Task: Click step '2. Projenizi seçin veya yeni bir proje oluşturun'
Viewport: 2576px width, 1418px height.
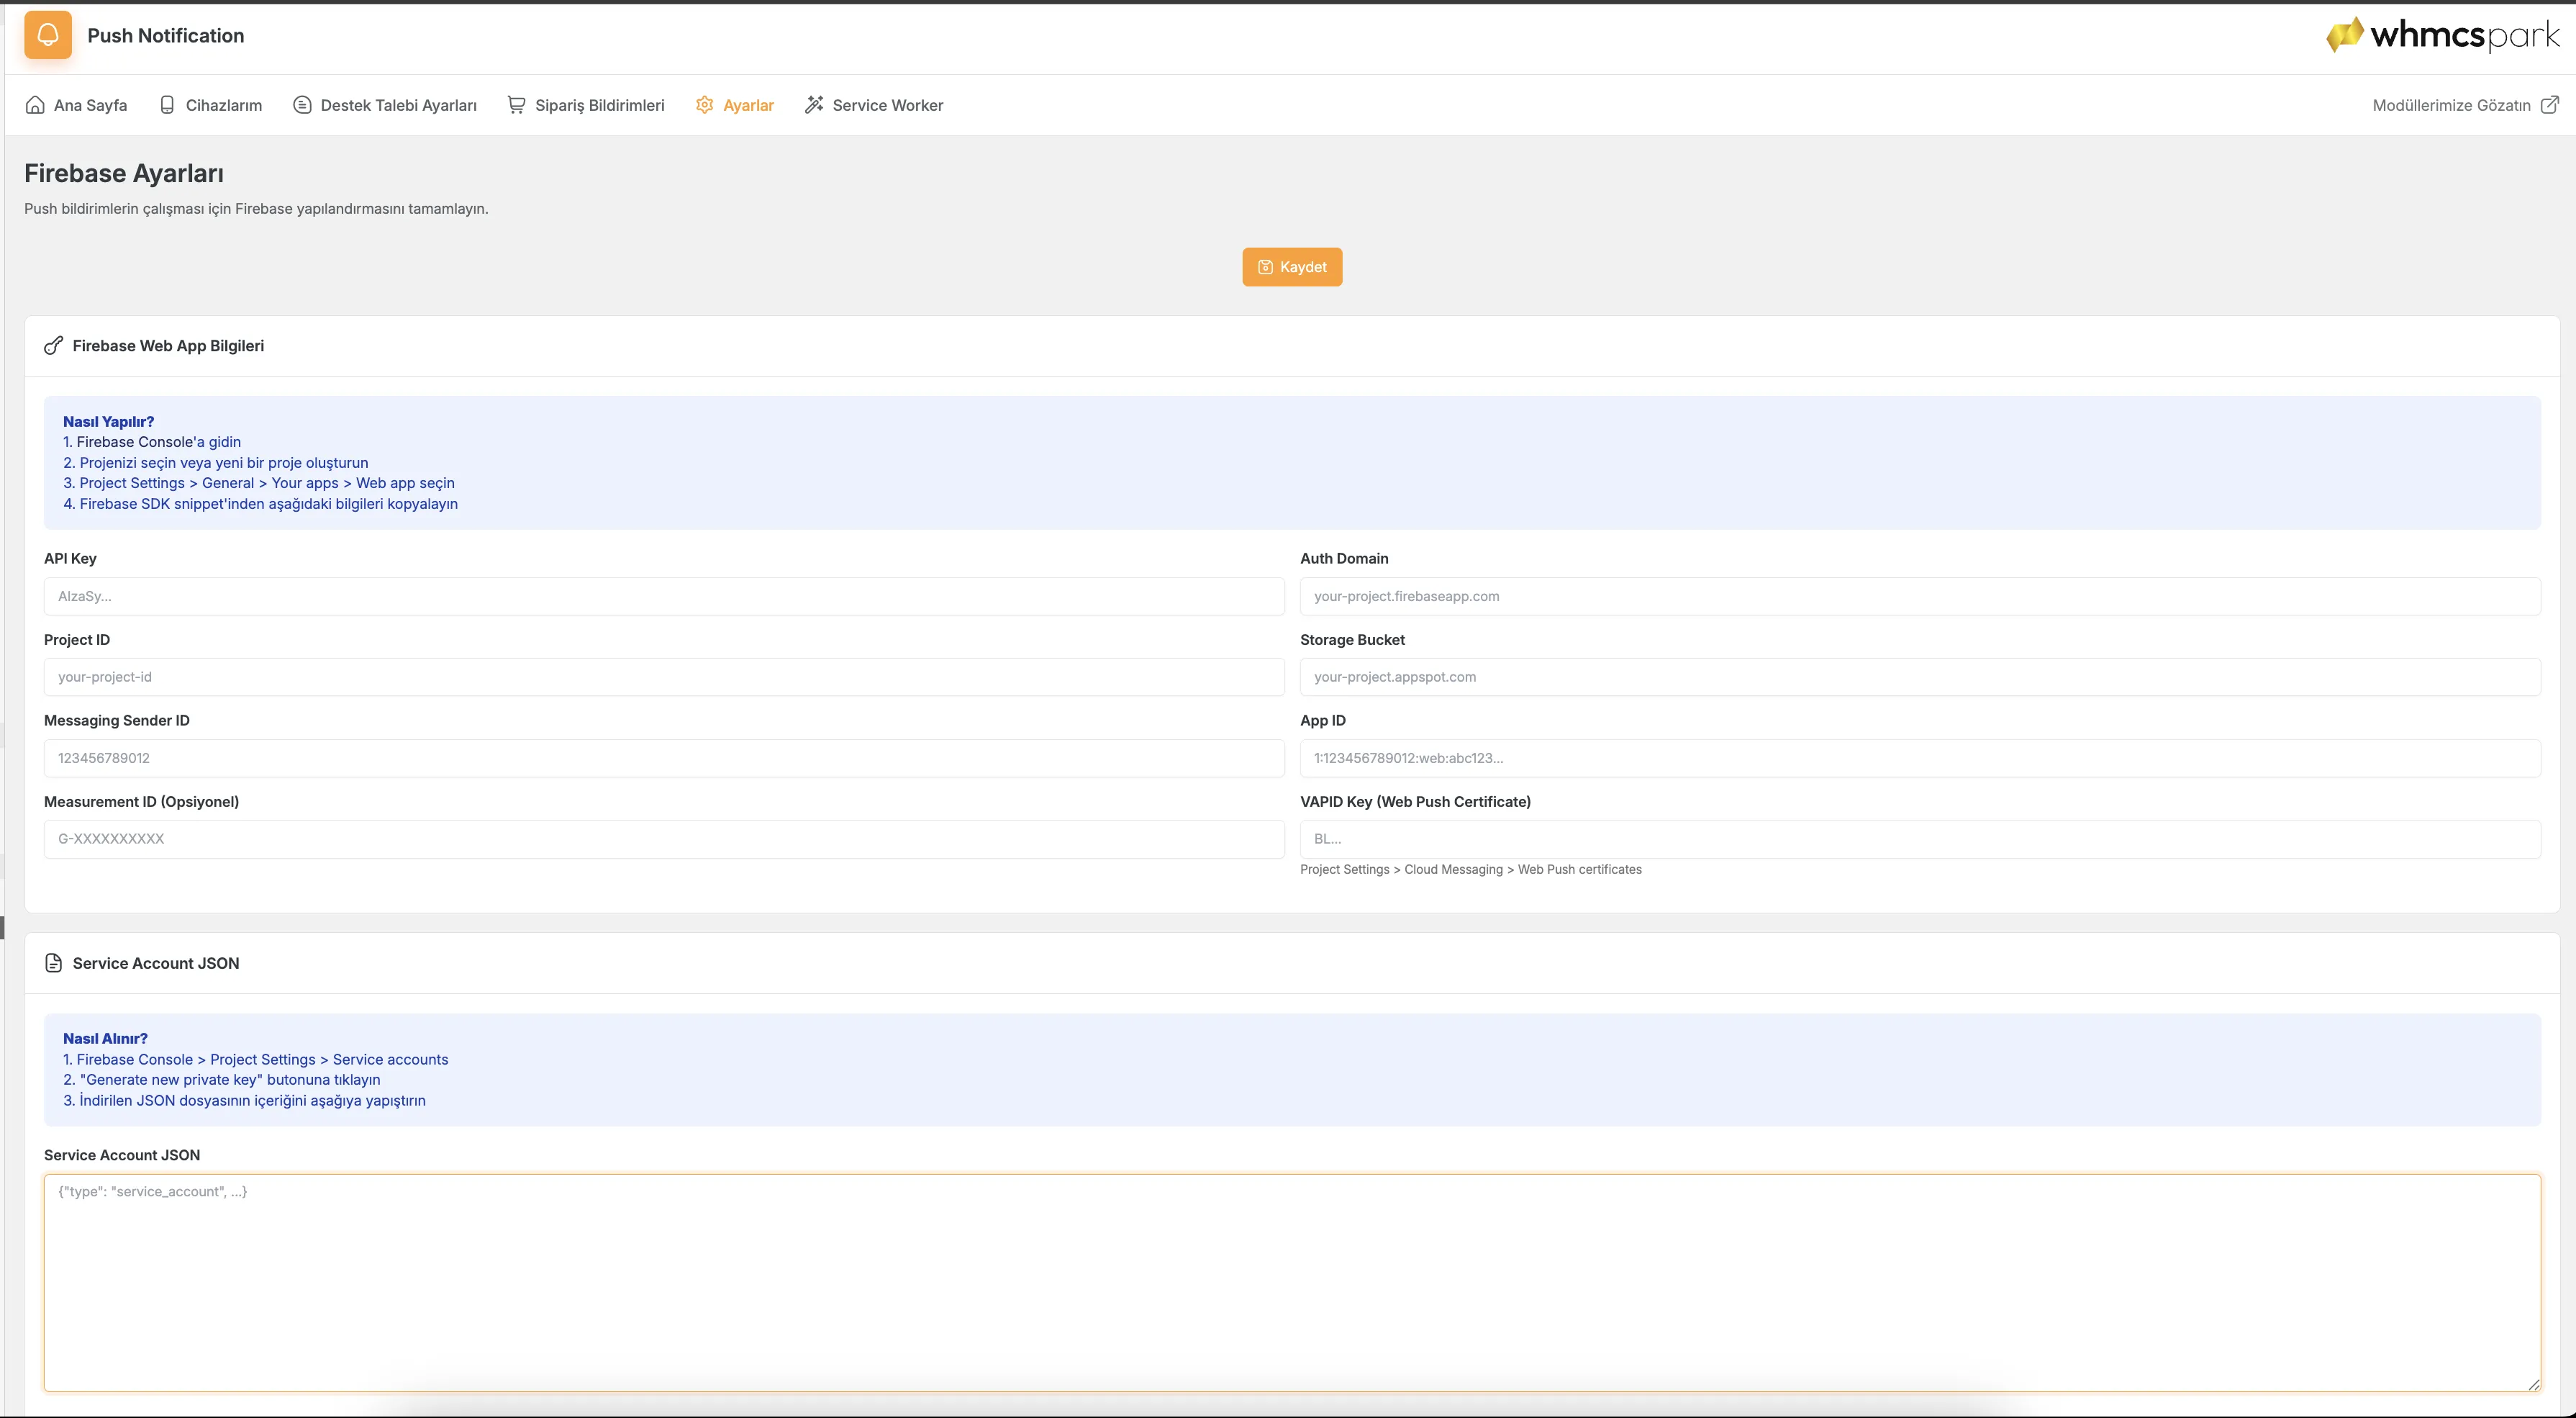Action: tap(216, 463)
